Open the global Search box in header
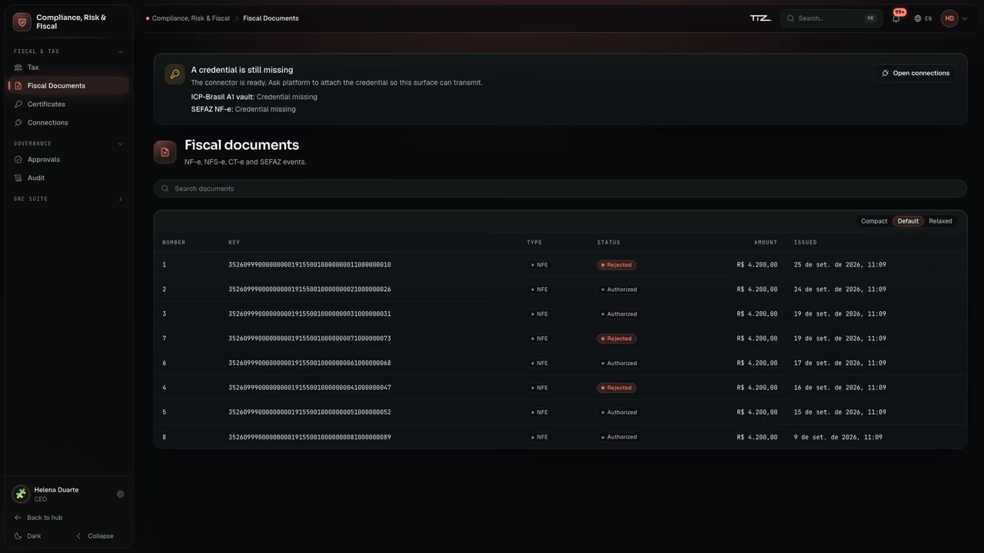This screenshot has width=984, height=553. 831,18
